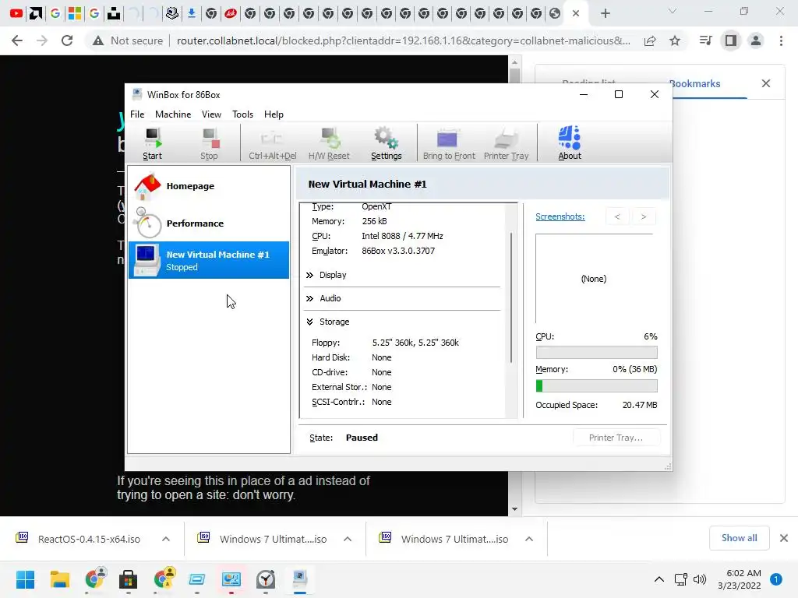Switch to Bookmarks tab in side panel
This screenshot has width=798, height=598.
tap(694, 84)
